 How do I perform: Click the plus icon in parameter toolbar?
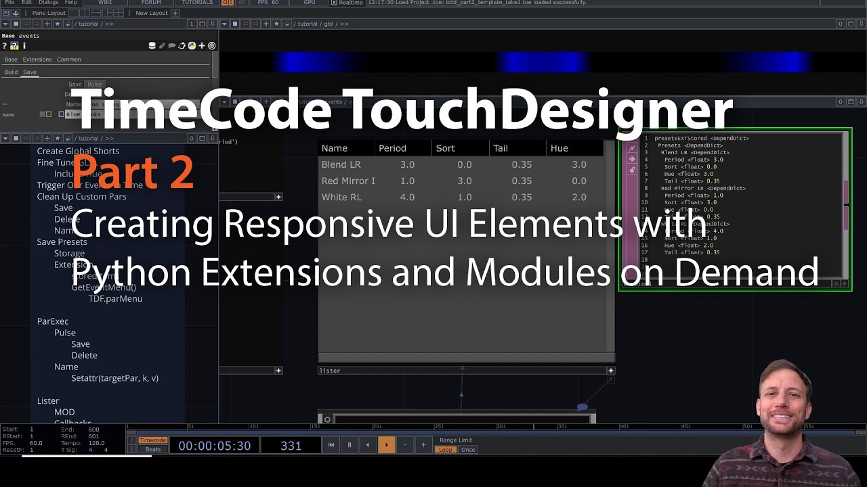click(x=202, y=46)
